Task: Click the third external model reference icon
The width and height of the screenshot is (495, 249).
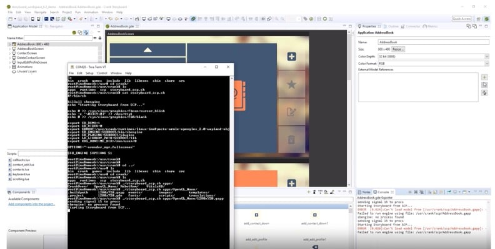Action: (x=484, y=92)
